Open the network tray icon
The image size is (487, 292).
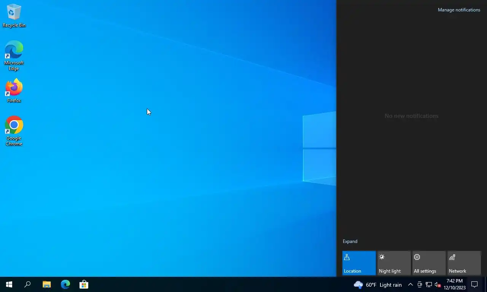[x=429, y=285]
